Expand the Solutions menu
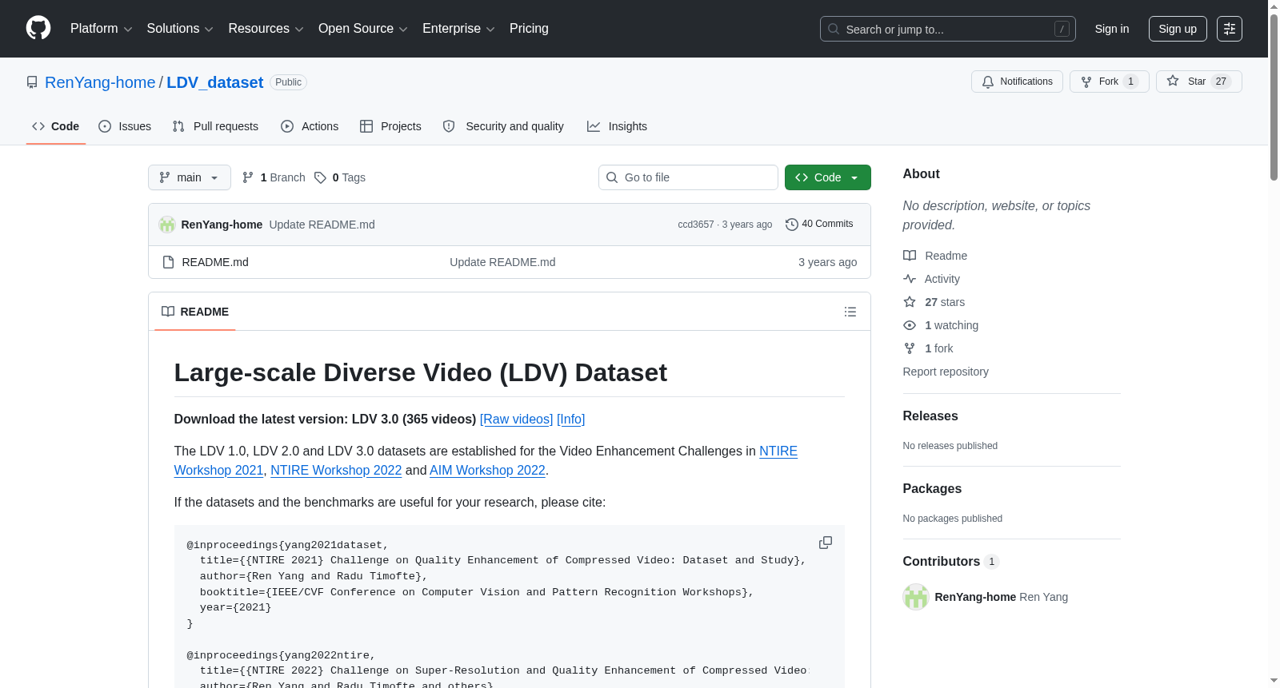 click(x=180, y=29)
